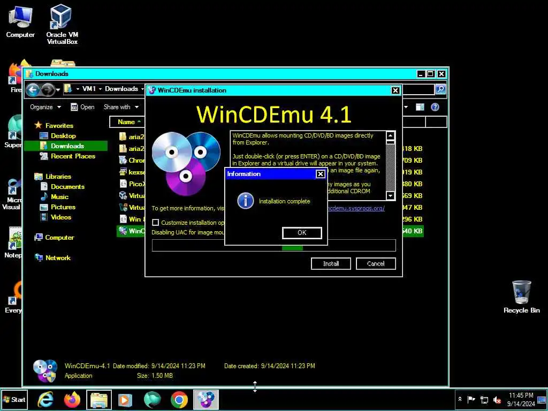Screen dimensions: 548x411
Task: Click Cancel in WinCDEmu installation window
Action: (376, 263)
